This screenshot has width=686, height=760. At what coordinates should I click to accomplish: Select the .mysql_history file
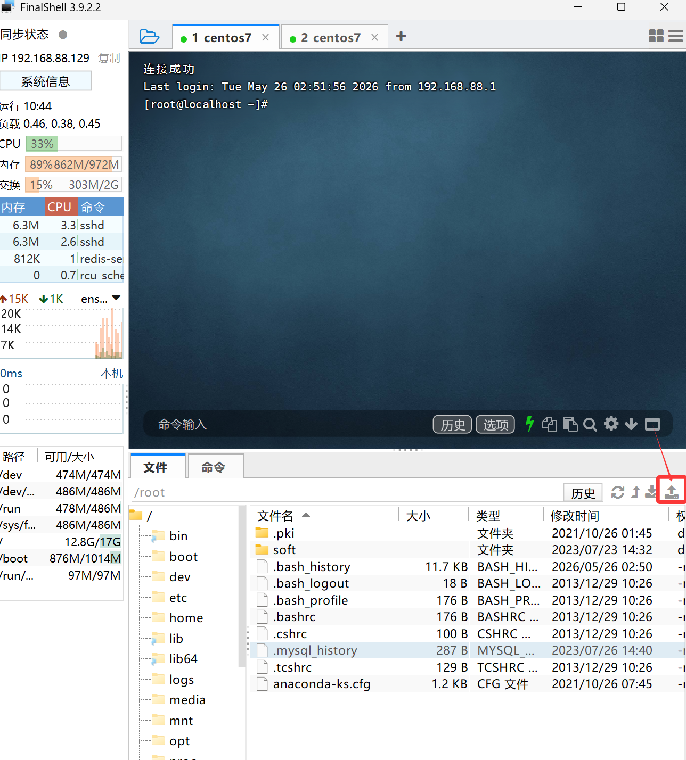[468, 650]
